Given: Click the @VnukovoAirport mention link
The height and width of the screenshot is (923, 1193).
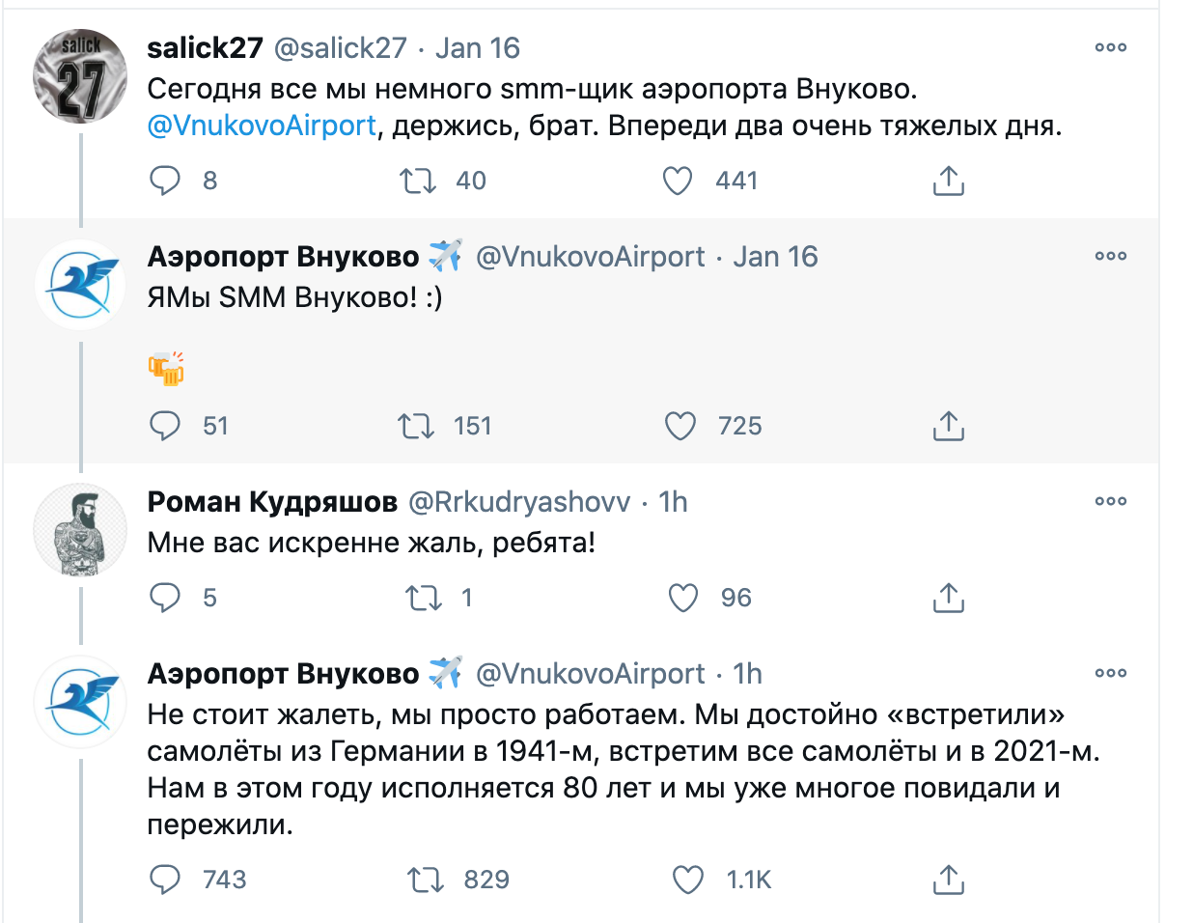Looking at the screenshot, I should pyautogui.click(x=262, y=126).
